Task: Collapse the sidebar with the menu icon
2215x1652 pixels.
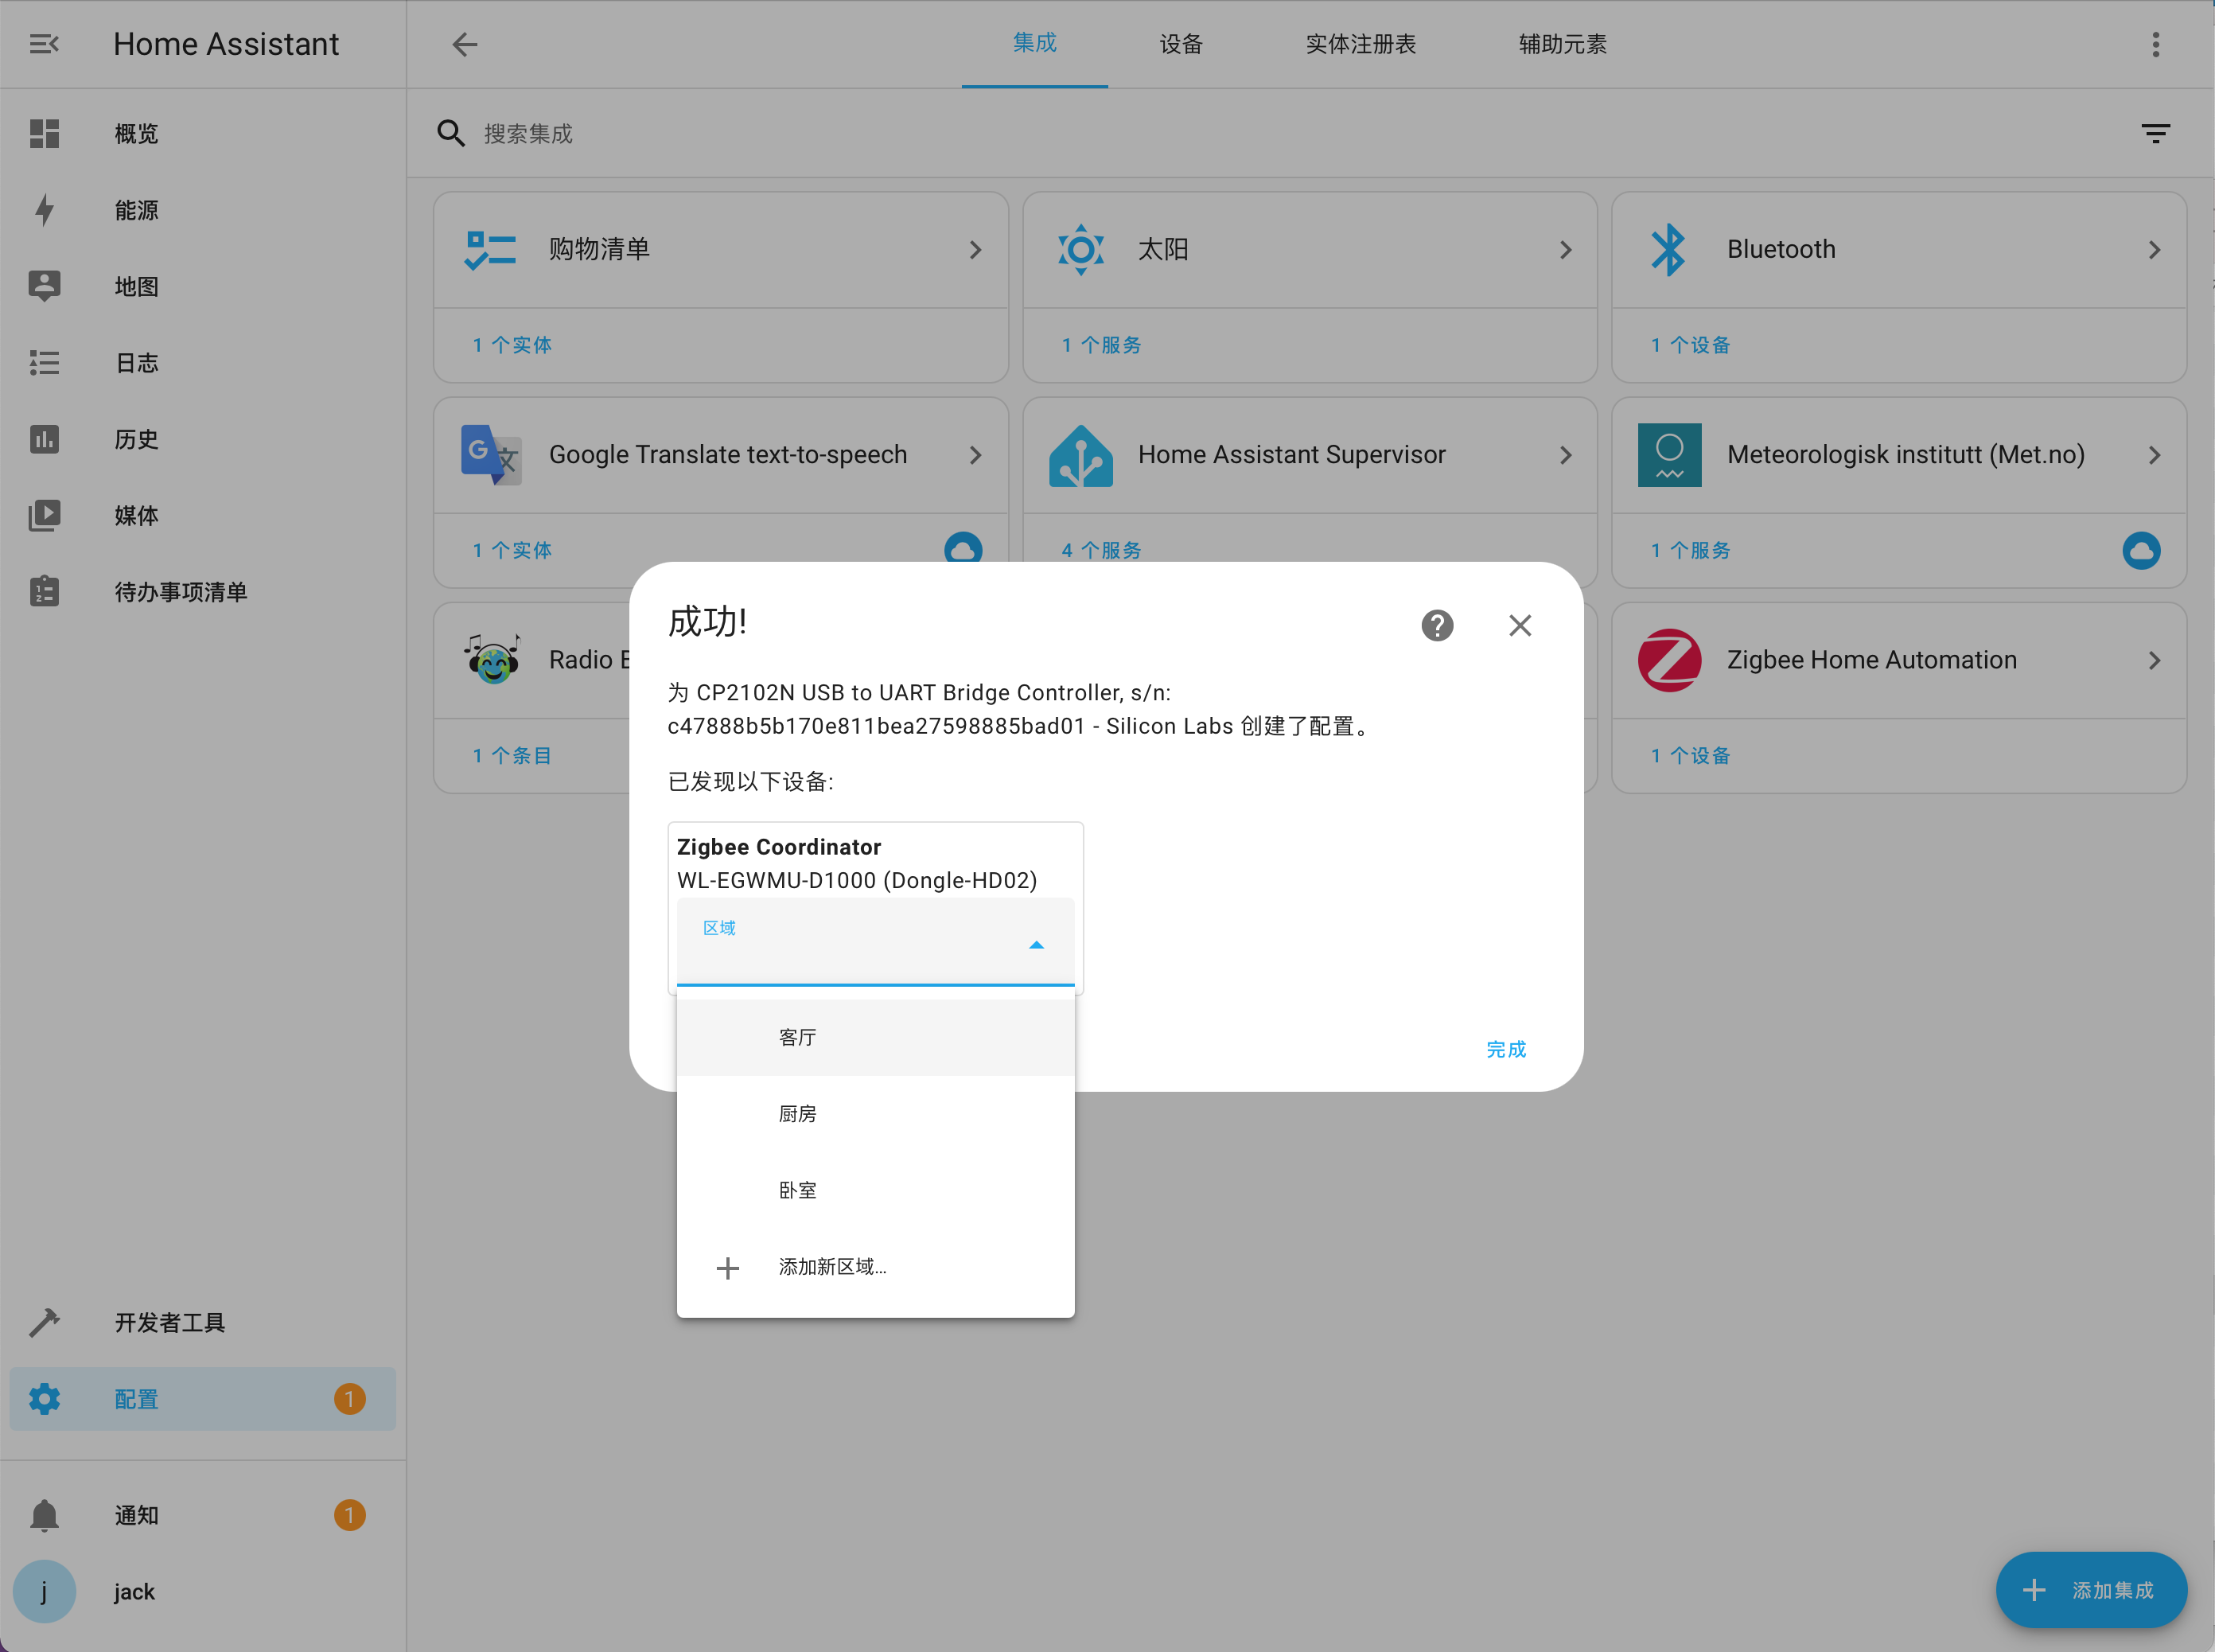Action: coord(44,44)
